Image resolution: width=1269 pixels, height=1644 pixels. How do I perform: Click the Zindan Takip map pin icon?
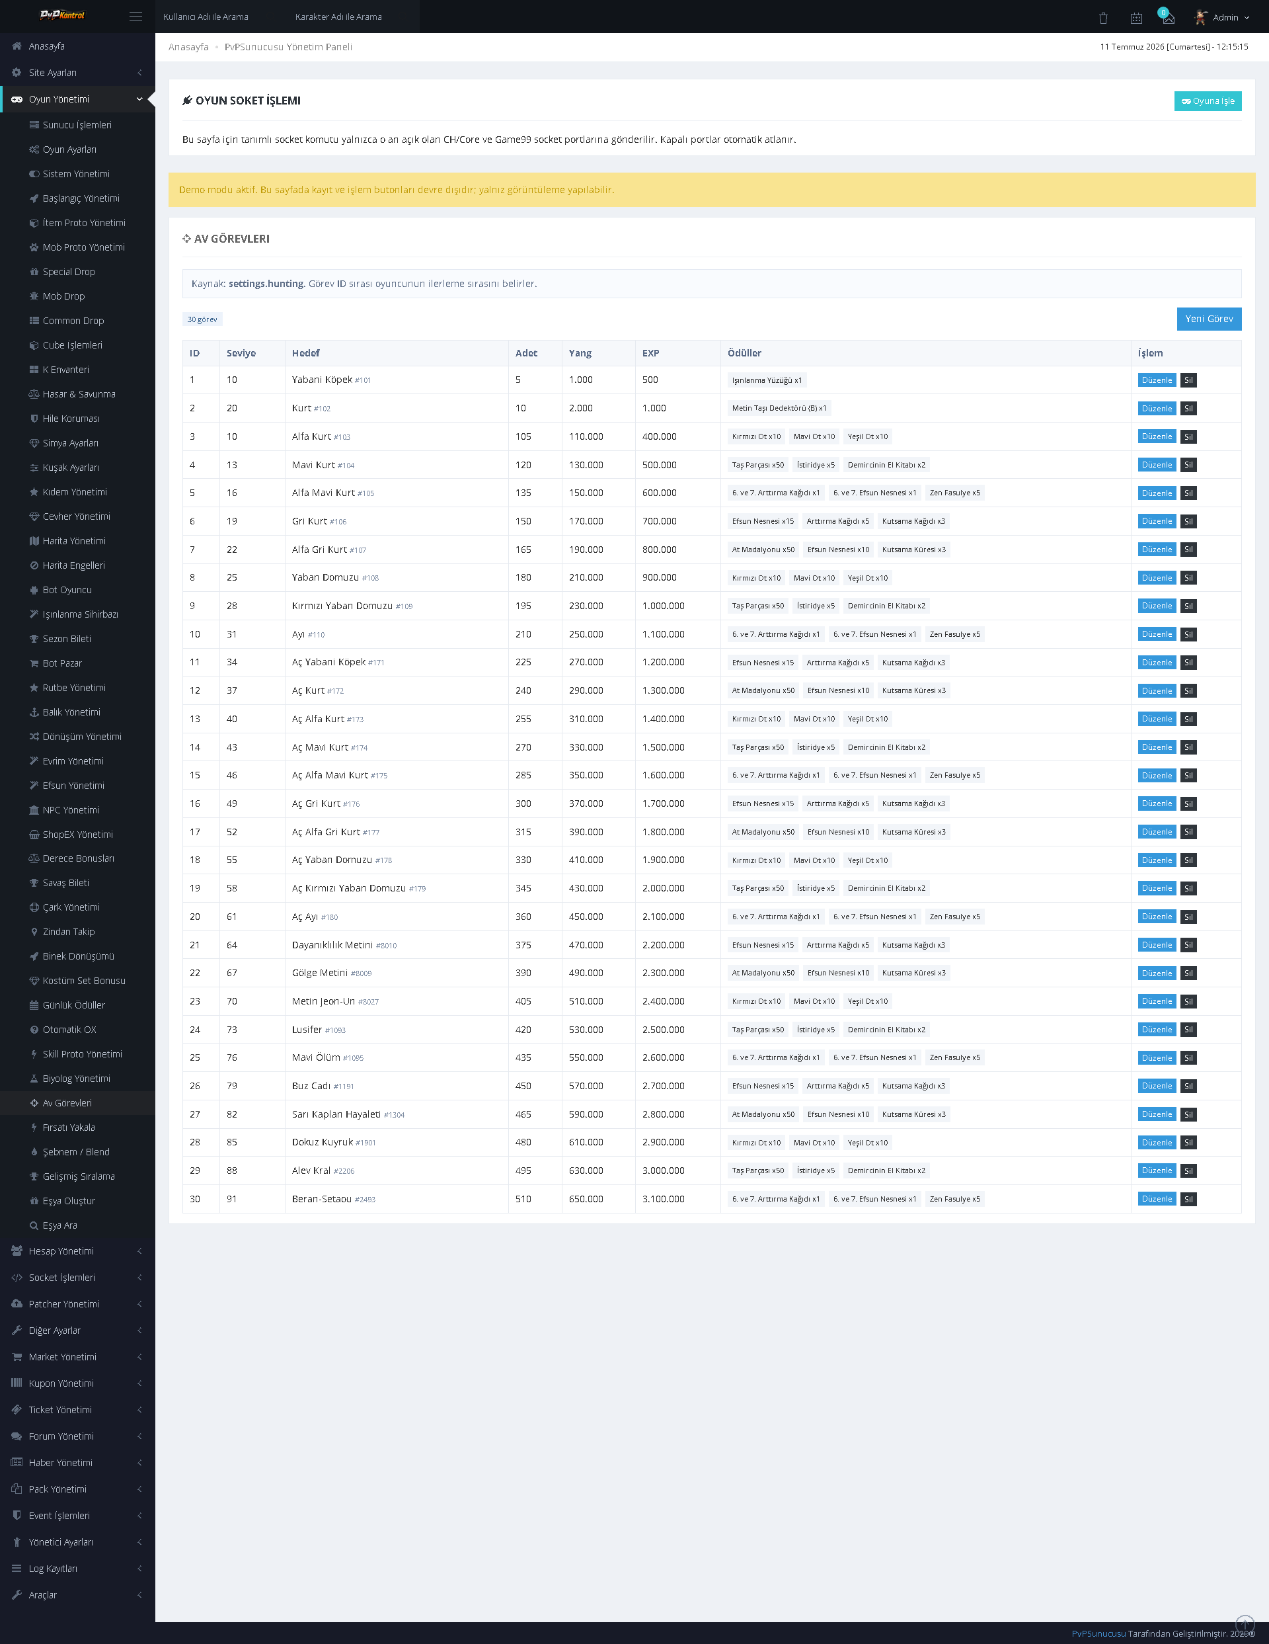coord(34,932)
